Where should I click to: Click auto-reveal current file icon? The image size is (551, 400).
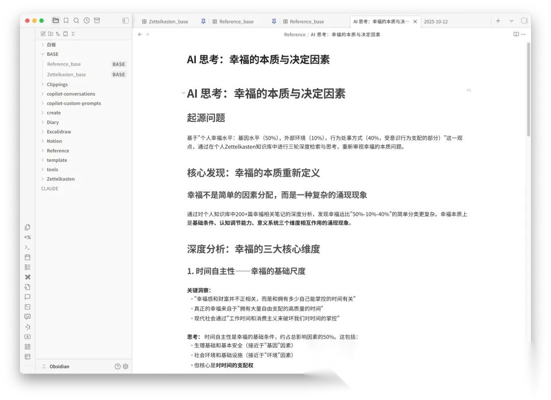click(x=65, y=34)
